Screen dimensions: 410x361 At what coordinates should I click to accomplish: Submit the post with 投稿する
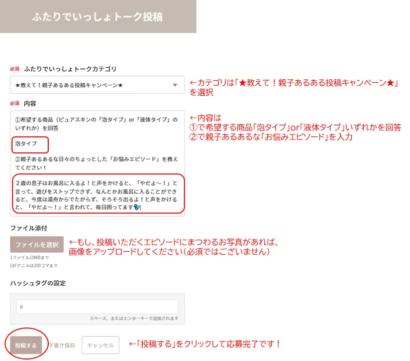coord(26,345)
